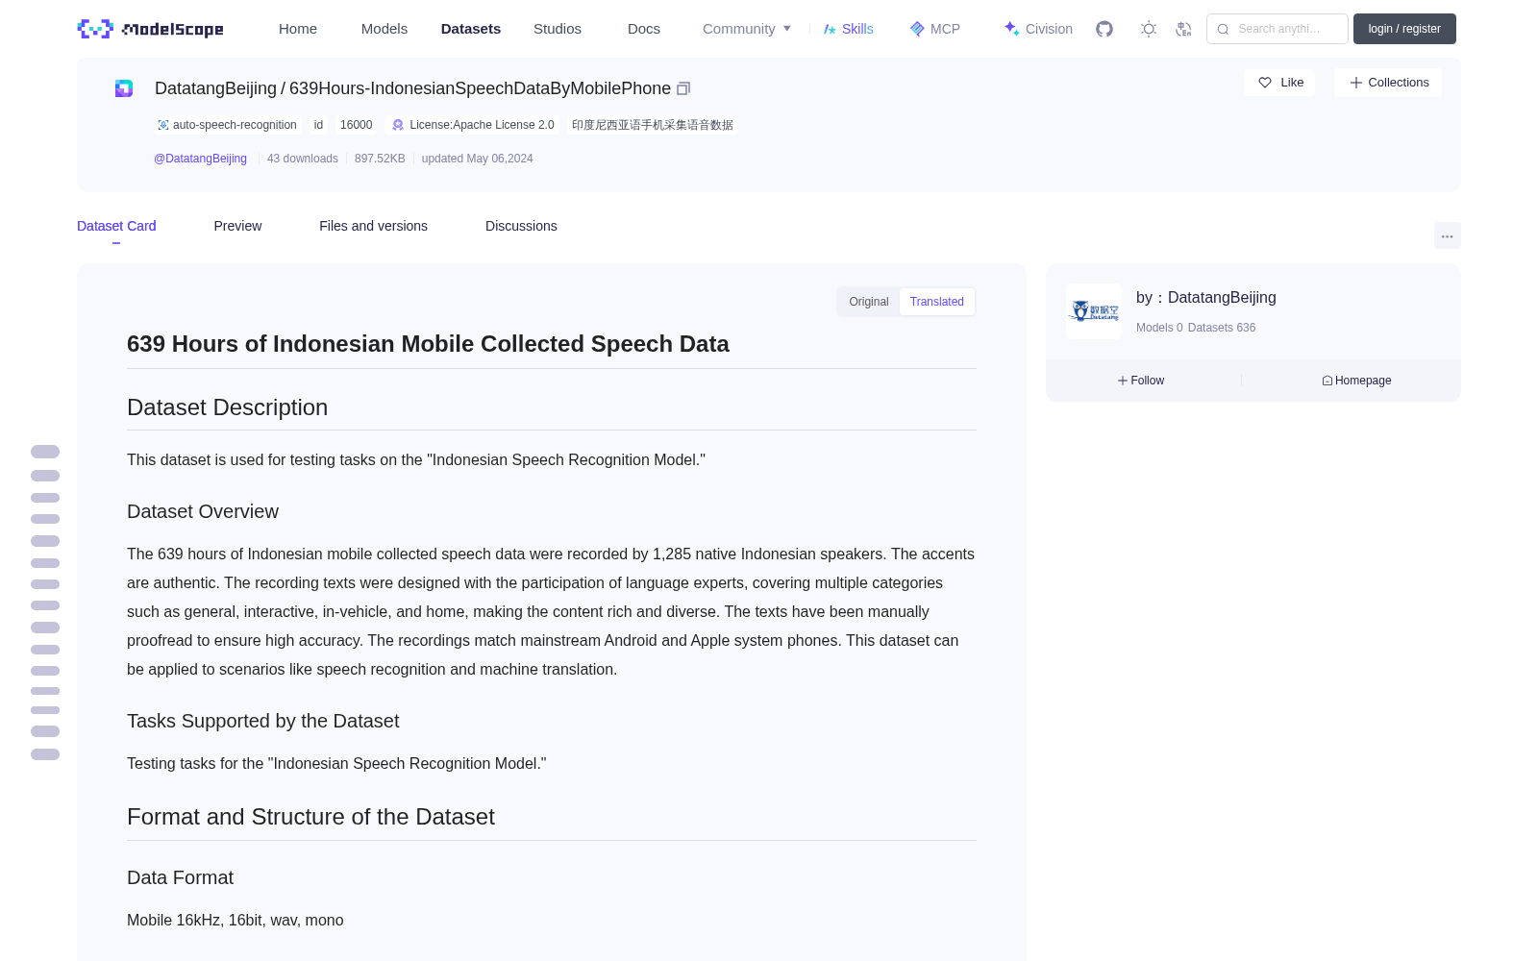Add dataset to Collections

tap(1388, 83)
